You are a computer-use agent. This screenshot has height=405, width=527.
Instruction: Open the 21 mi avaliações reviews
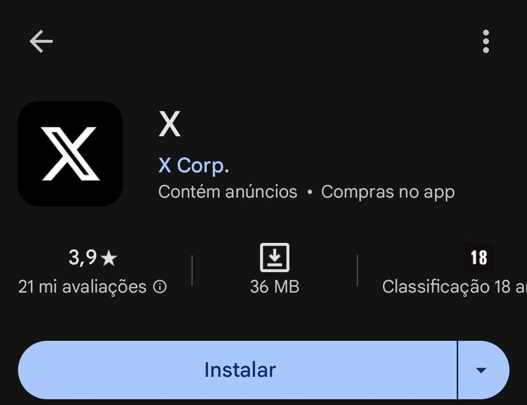(82, 287)
